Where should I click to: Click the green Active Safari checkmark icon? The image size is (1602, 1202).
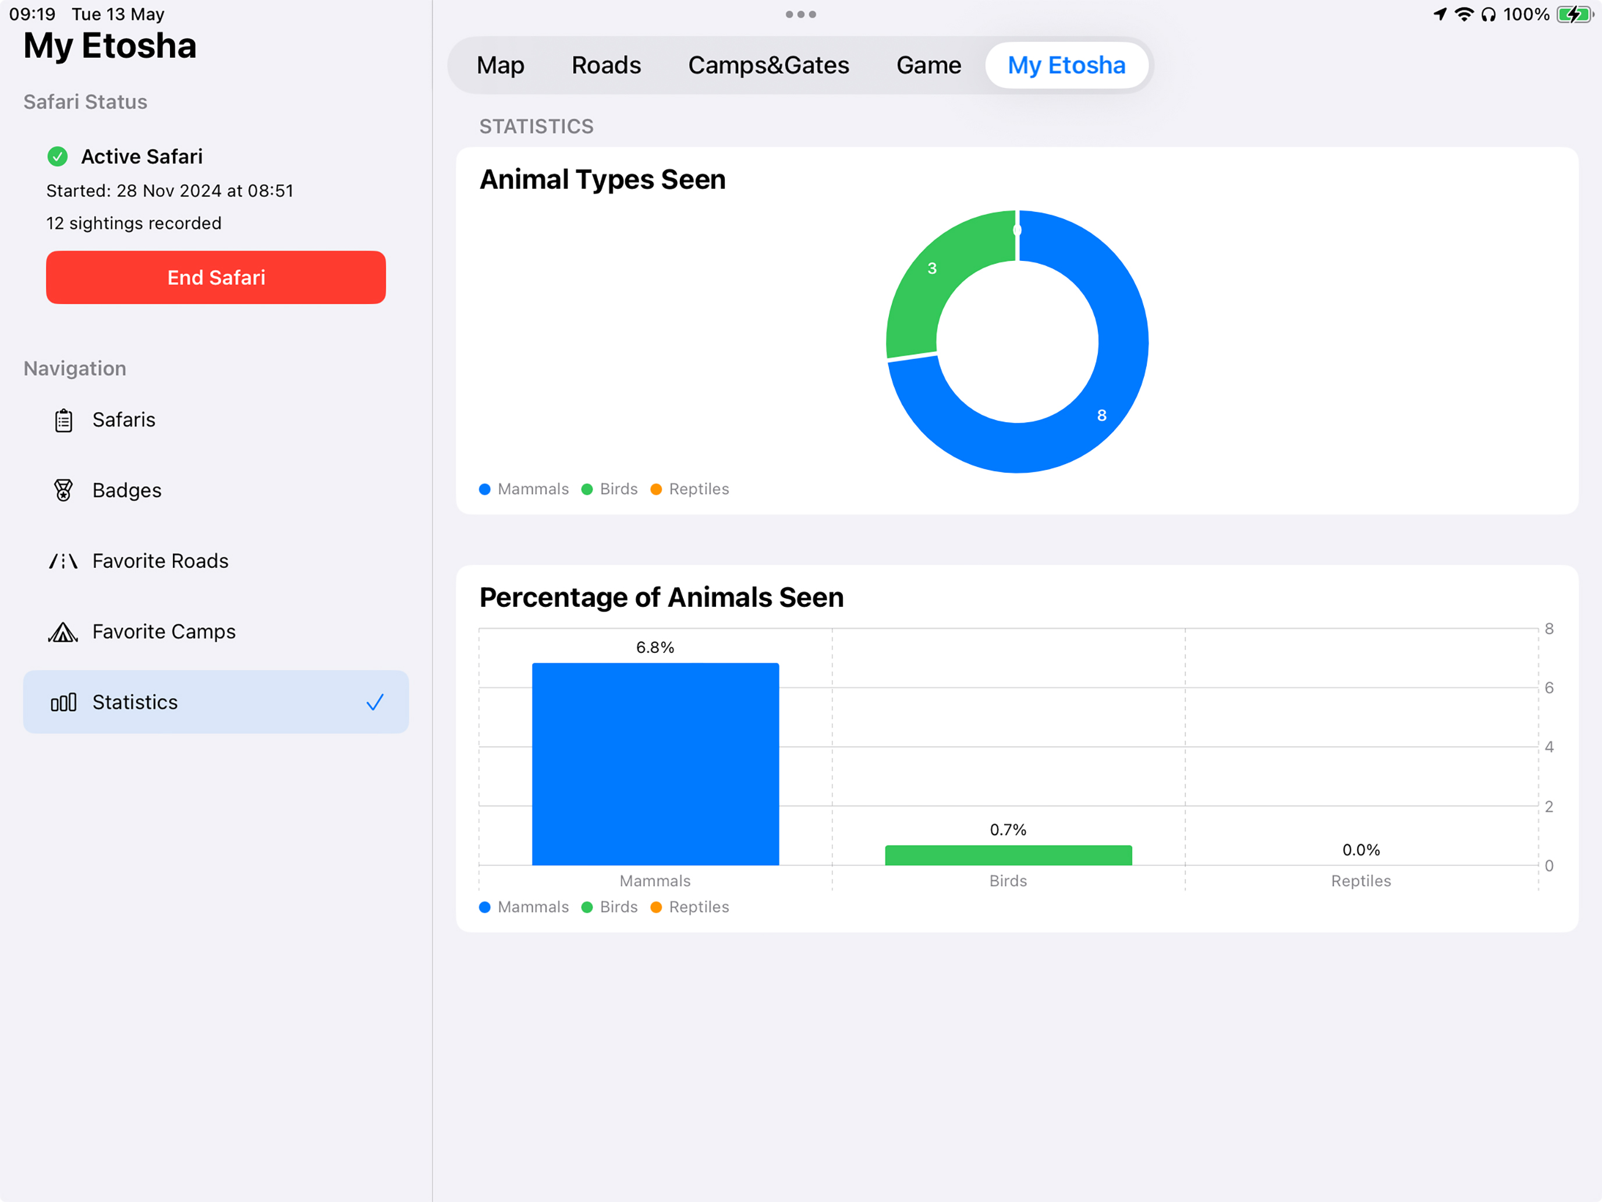57,157
